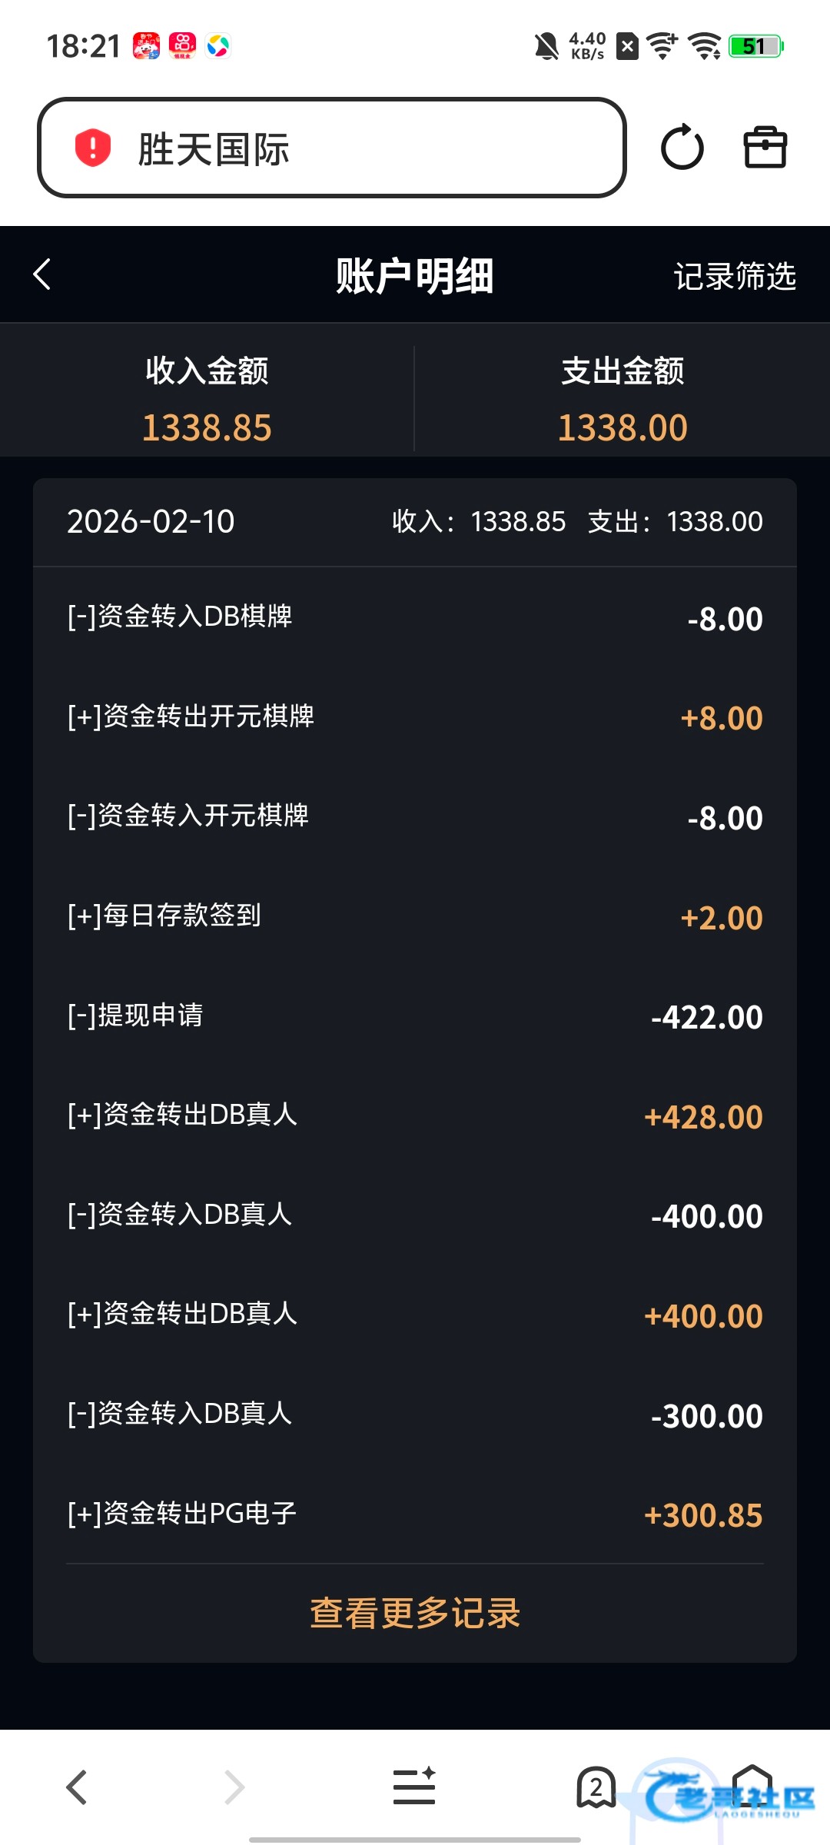Tap the browser back navigation arrow
The image size is (830, 1845).
click(77, 1787)
